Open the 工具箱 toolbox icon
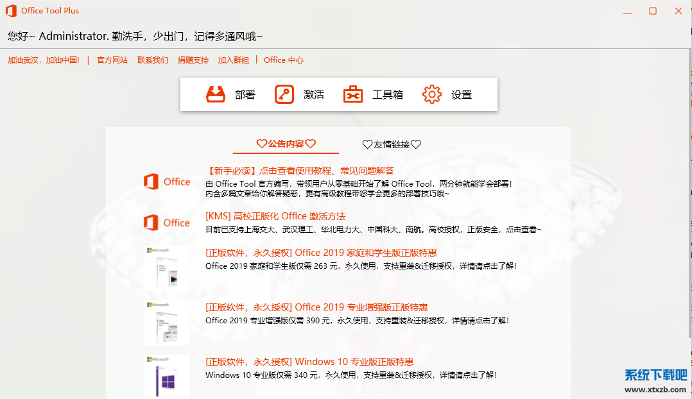 [x=353, y=94]
